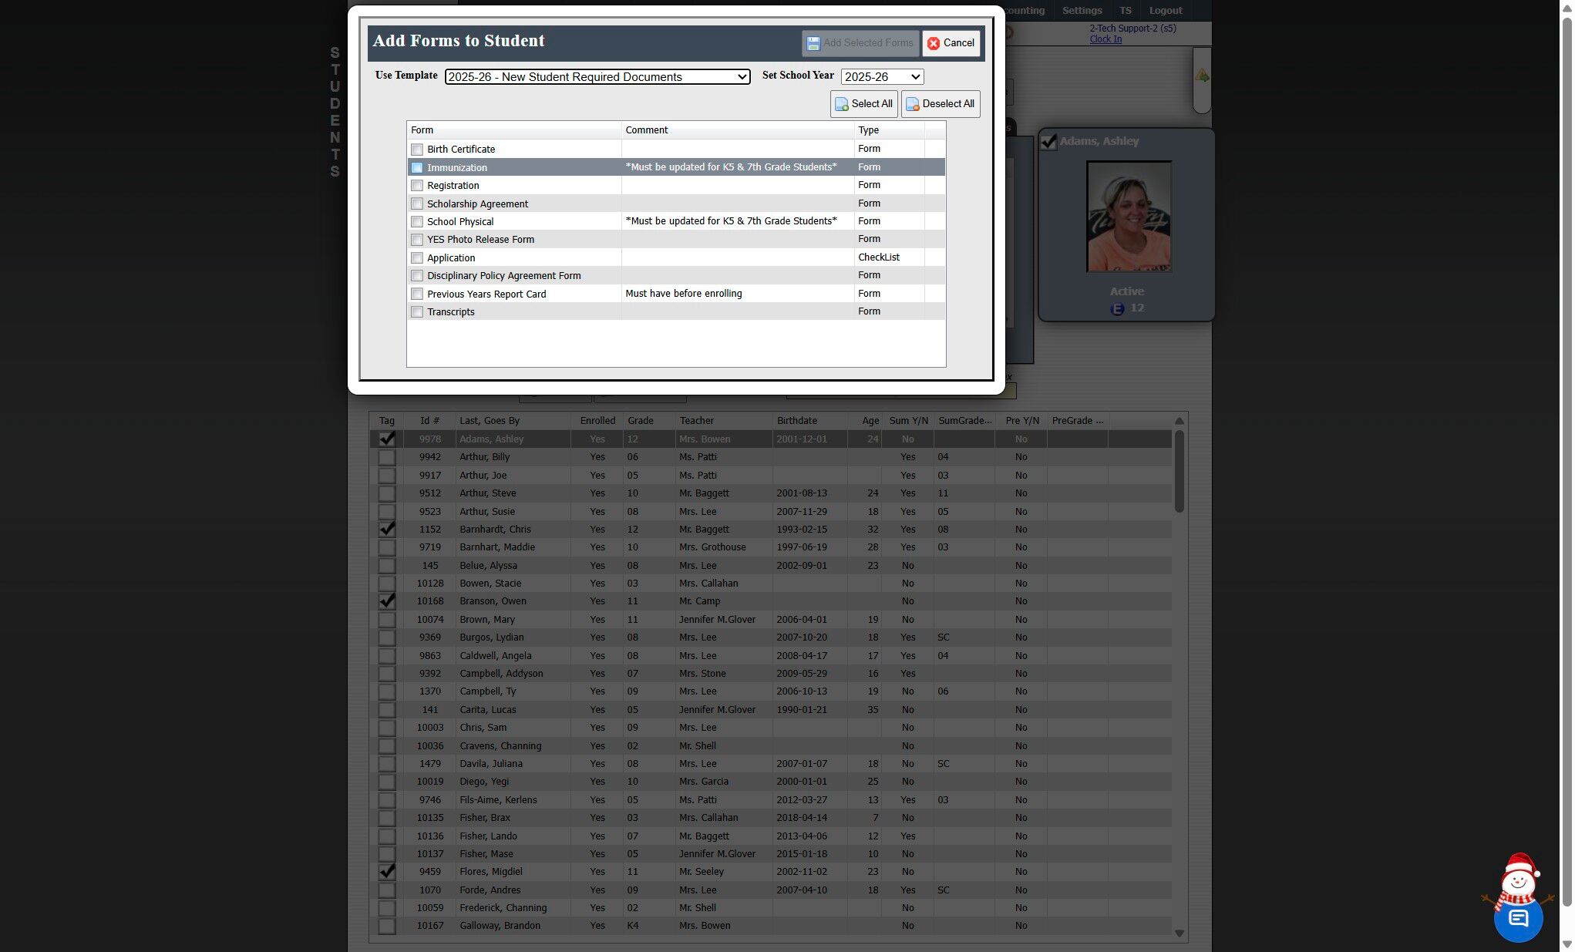Viewport: 1575px width, 952px height.
Task: Sort the list by the Grade column header
Action: click(640, 421)
